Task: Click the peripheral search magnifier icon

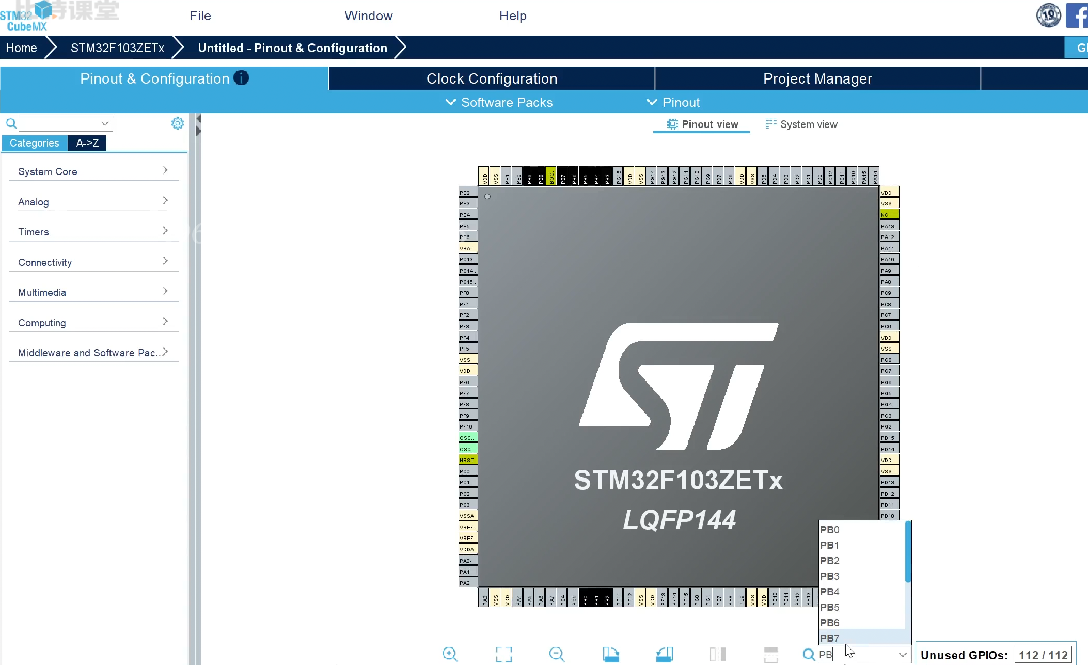Action: 11,123
